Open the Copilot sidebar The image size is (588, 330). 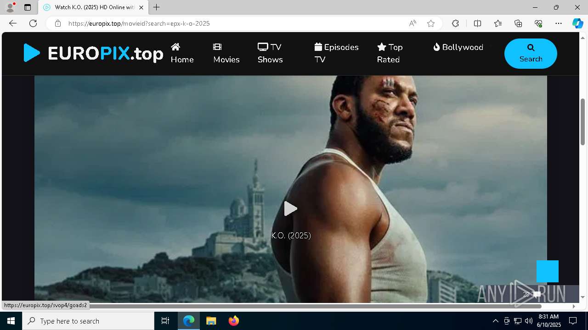pos(577,23)
